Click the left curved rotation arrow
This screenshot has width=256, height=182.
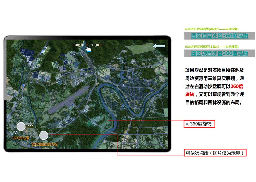[80, 45]
